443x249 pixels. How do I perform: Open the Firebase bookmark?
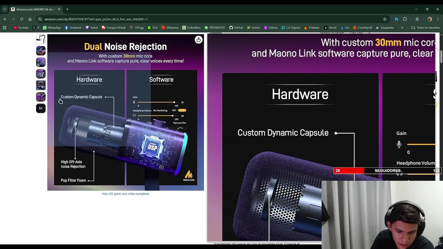tap(312, 28)
